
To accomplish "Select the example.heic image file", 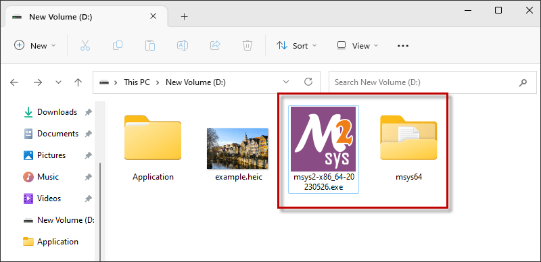I will tap(239, 155).
